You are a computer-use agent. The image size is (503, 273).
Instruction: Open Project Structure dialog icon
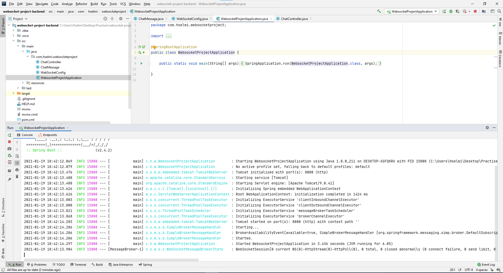484,11
